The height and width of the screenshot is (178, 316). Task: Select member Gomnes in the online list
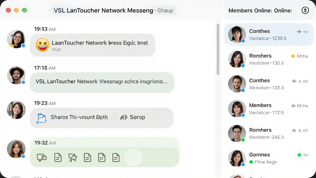(x=269, y=158)
